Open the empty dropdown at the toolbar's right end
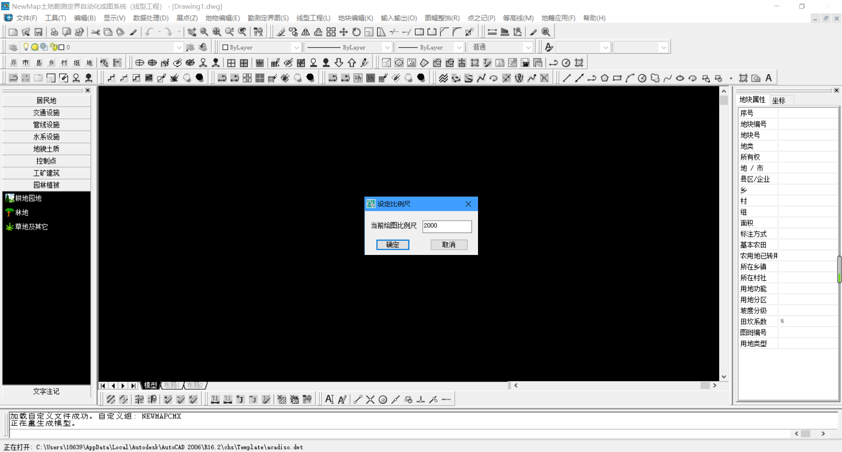842x452 pixels. click(x=664, y=47)
